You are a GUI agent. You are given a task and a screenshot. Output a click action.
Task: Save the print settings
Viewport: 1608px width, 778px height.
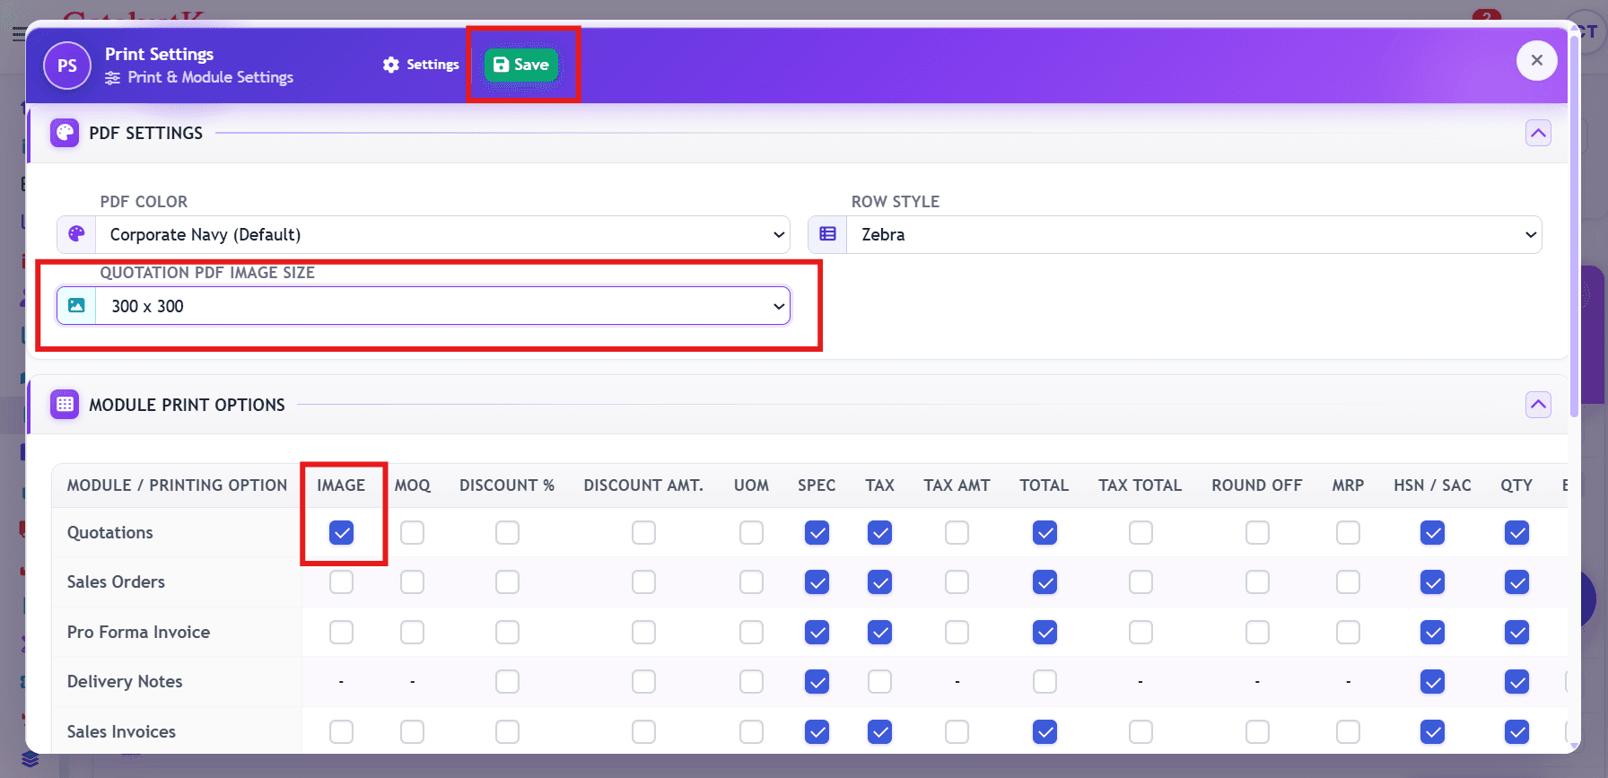(521, 65)
